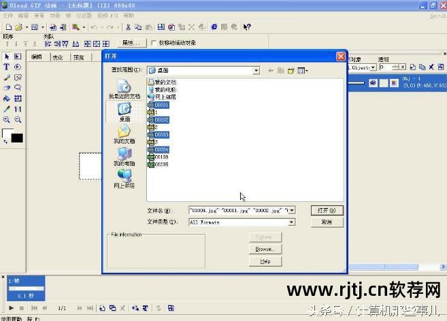Screen dimensions: 447x321
Task: Select file 00138 in the list
Action: tap(159, 157)
